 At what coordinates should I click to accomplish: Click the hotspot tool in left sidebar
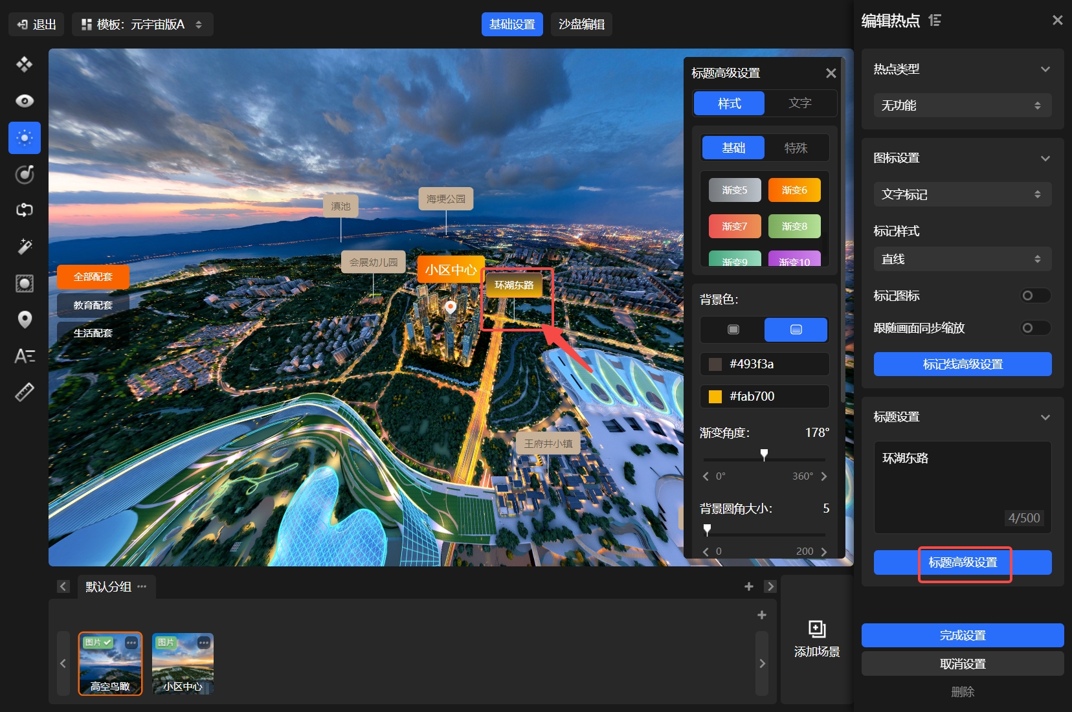click(25, 138)
